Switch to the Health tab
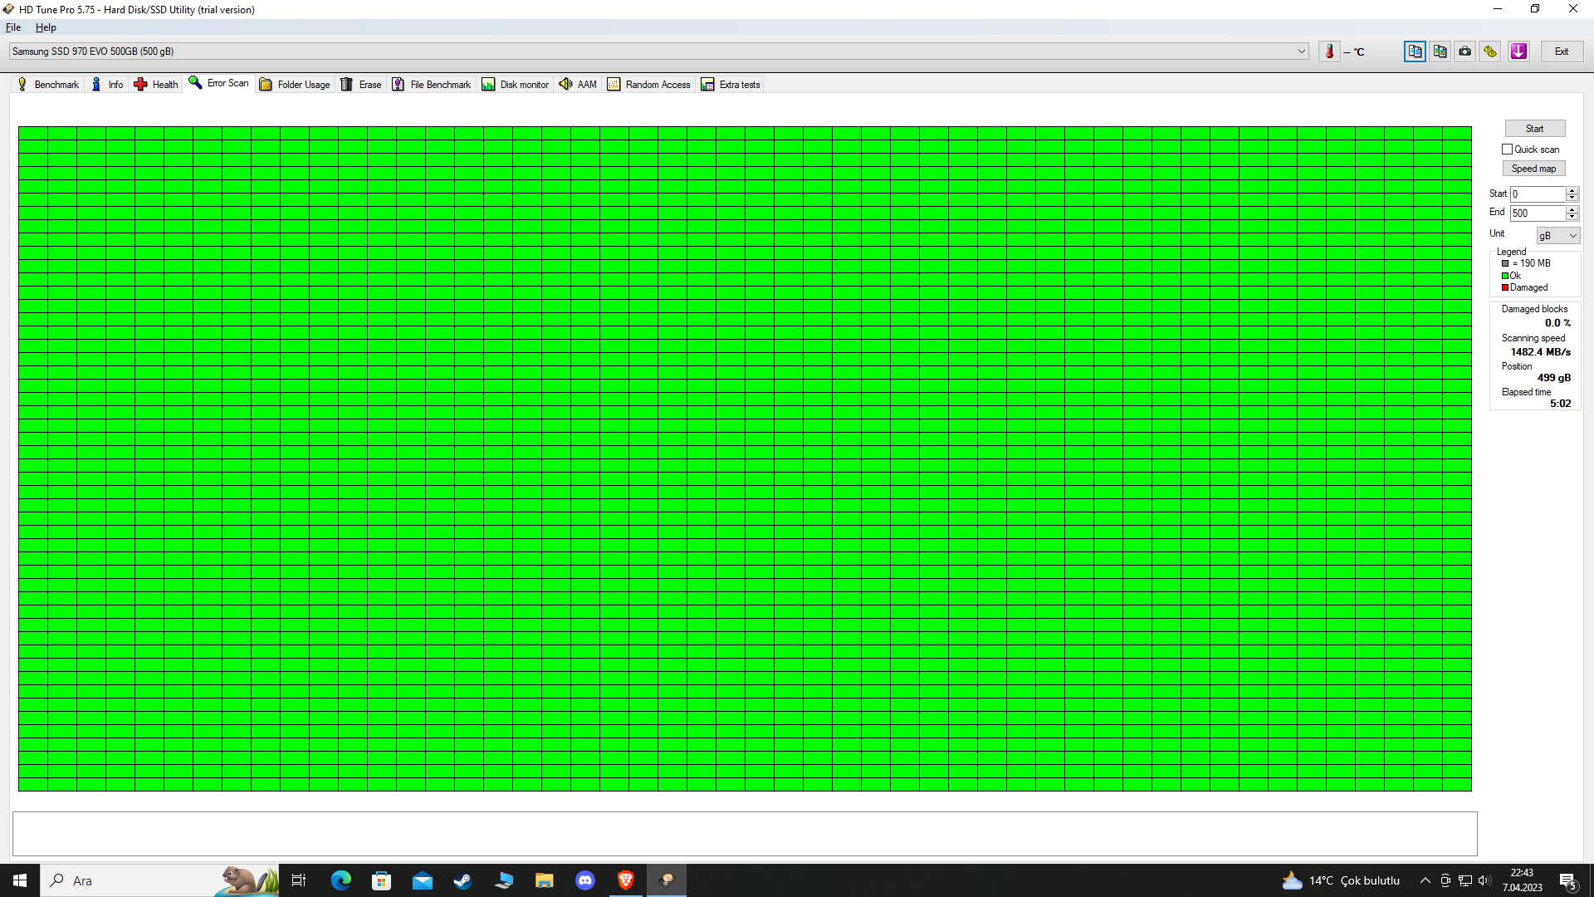This screenshot has width=1594, height=897. [156, 85]
